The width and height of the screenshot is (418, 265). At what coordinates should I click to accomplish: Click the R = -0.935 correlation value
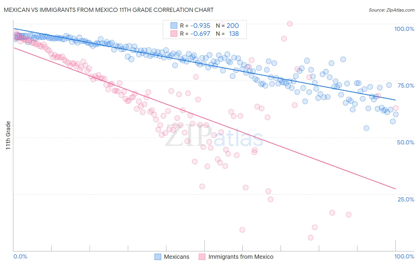pyautogui.click(x=195, y=26)
